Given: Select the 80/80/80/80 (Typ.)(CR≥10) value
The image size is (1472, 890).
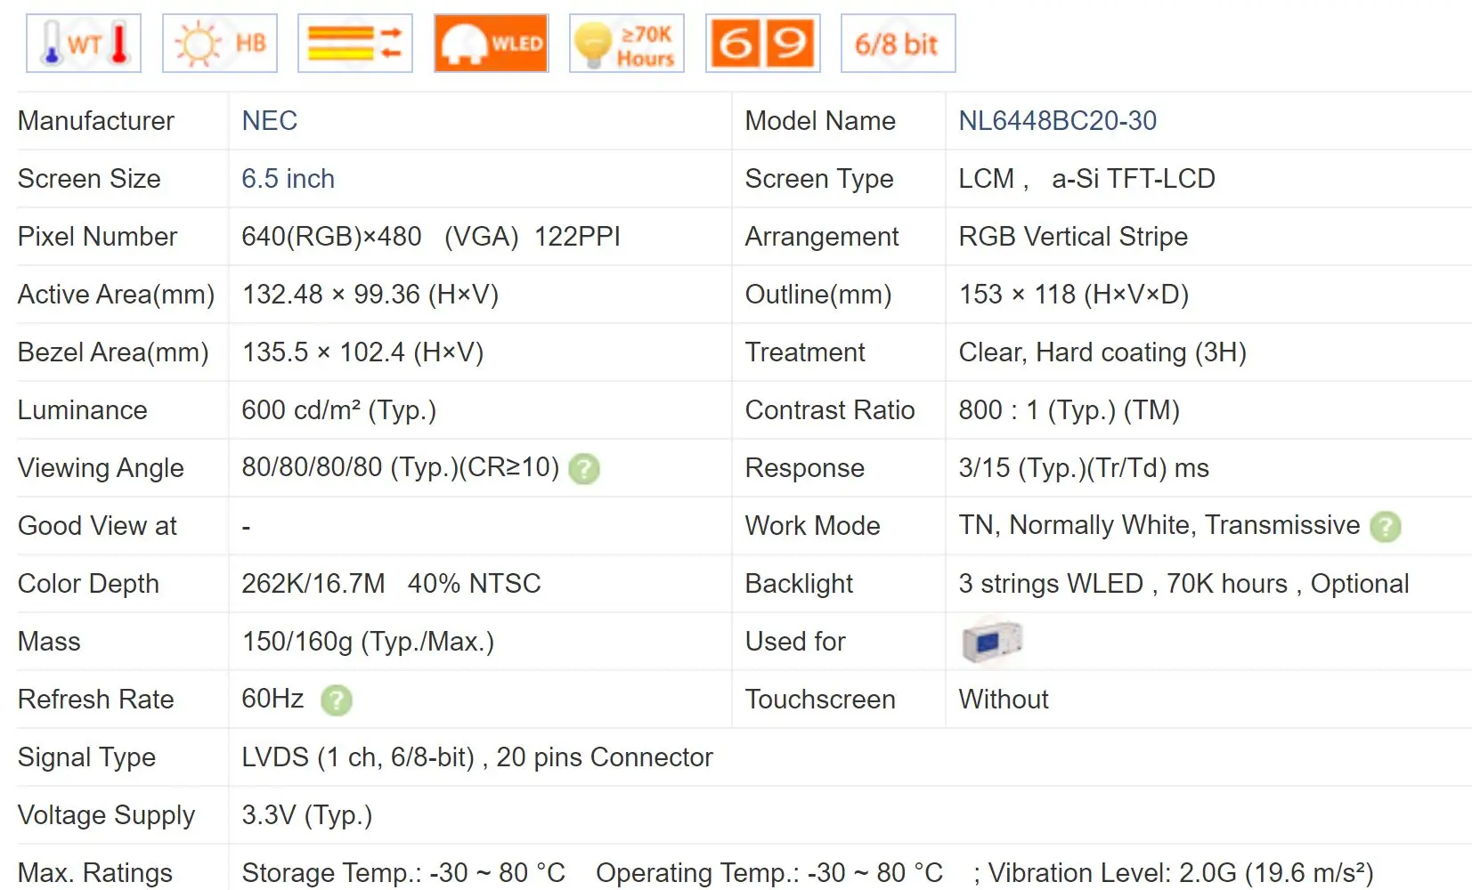Looking at the screenshot, I should (401, 467).
